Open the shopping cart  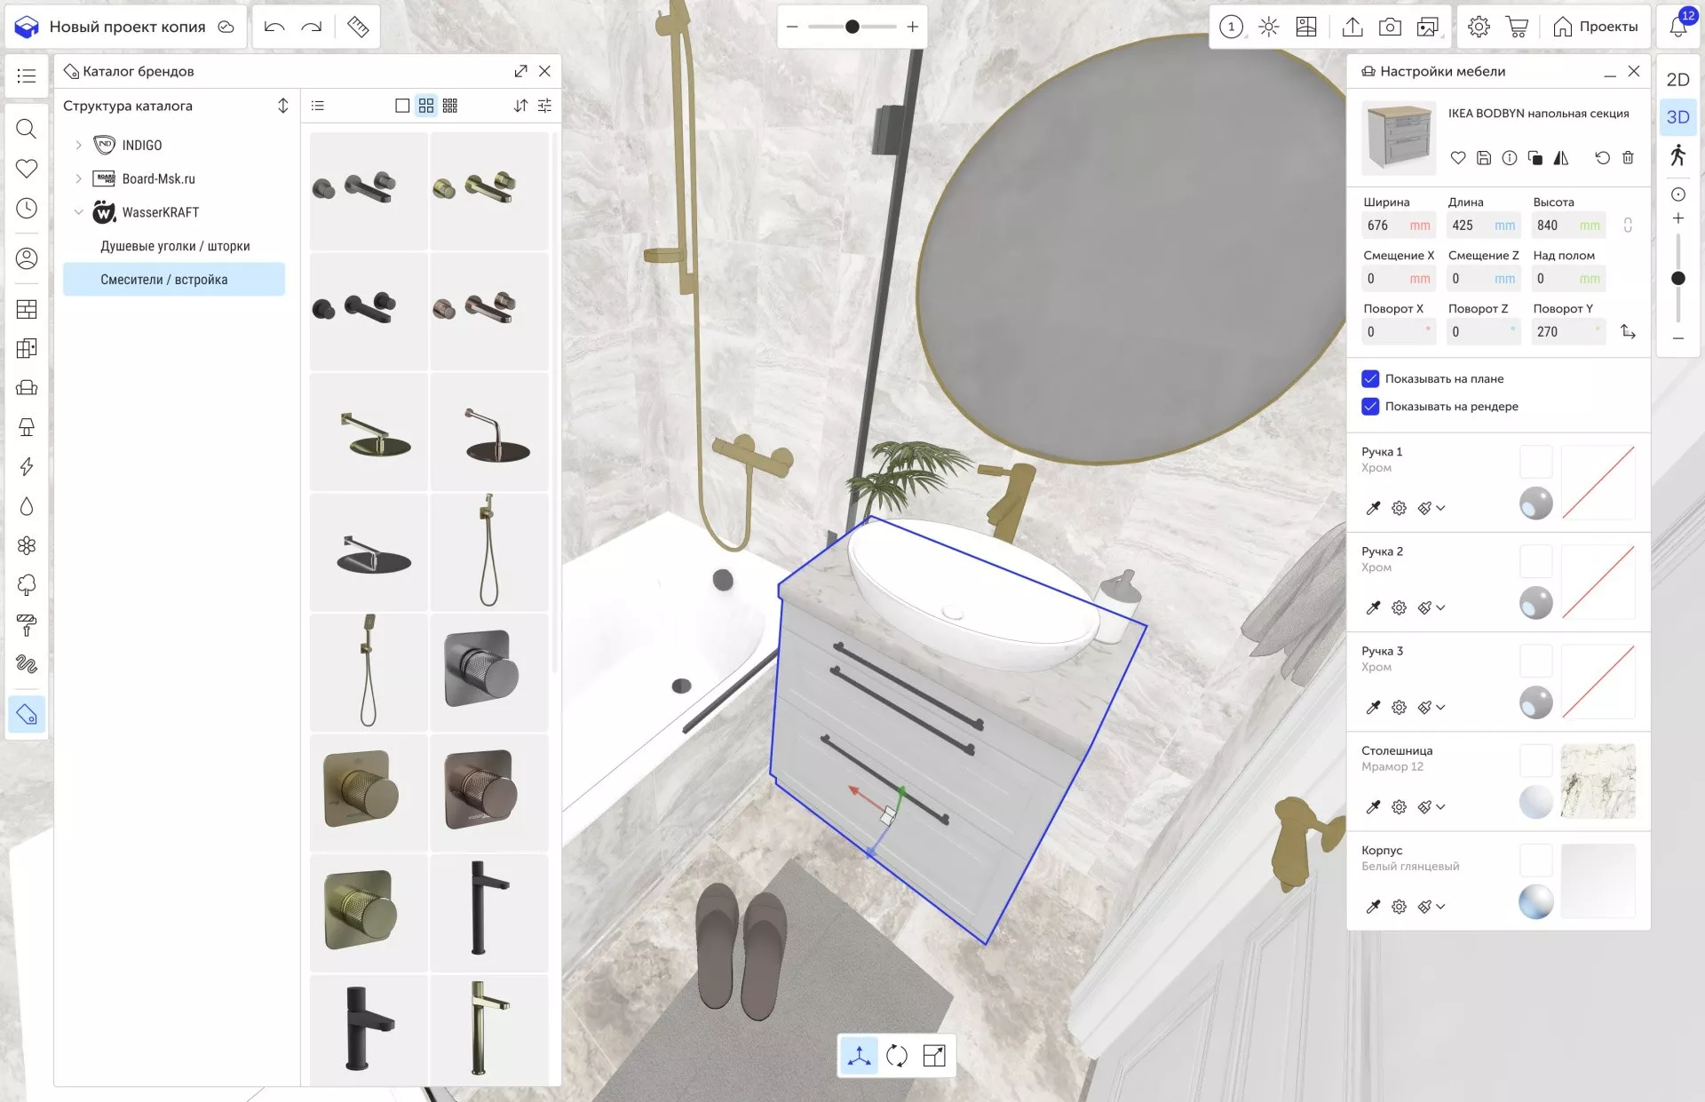click(x=1517, y=27)
